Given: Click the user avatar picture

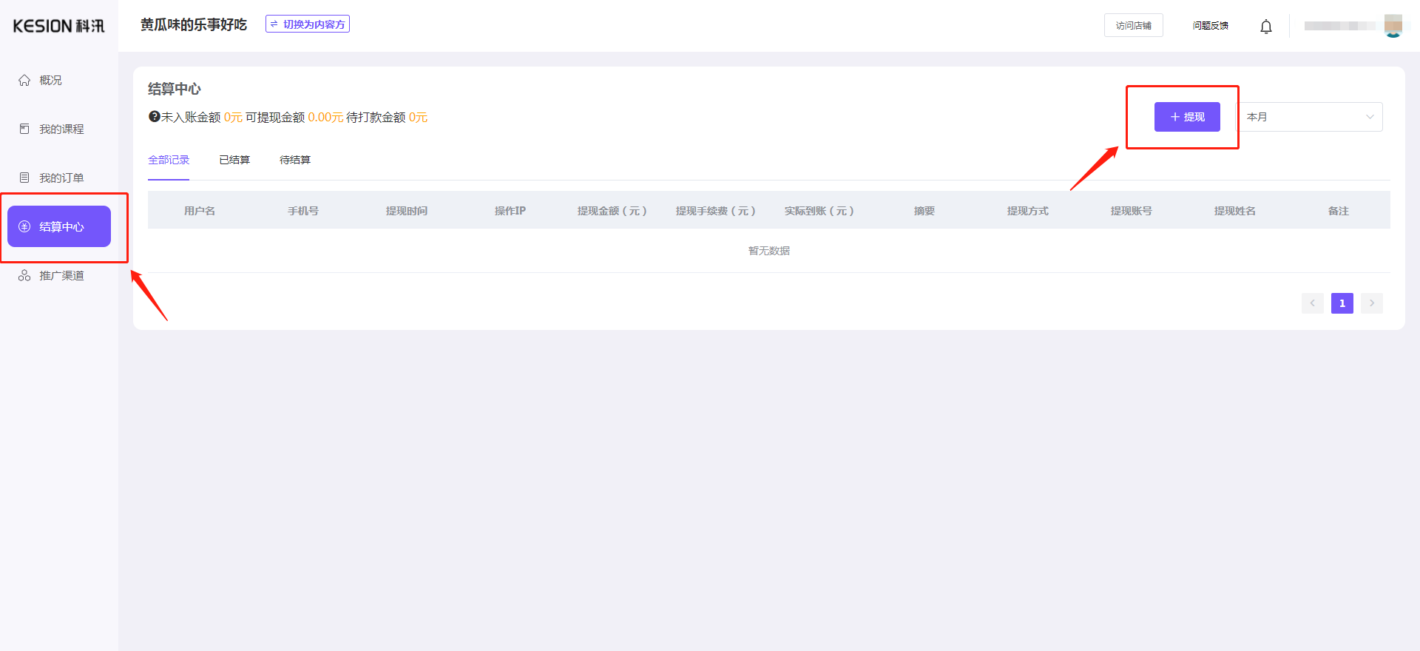Looking at the screenshot, I should (1393, 25).
